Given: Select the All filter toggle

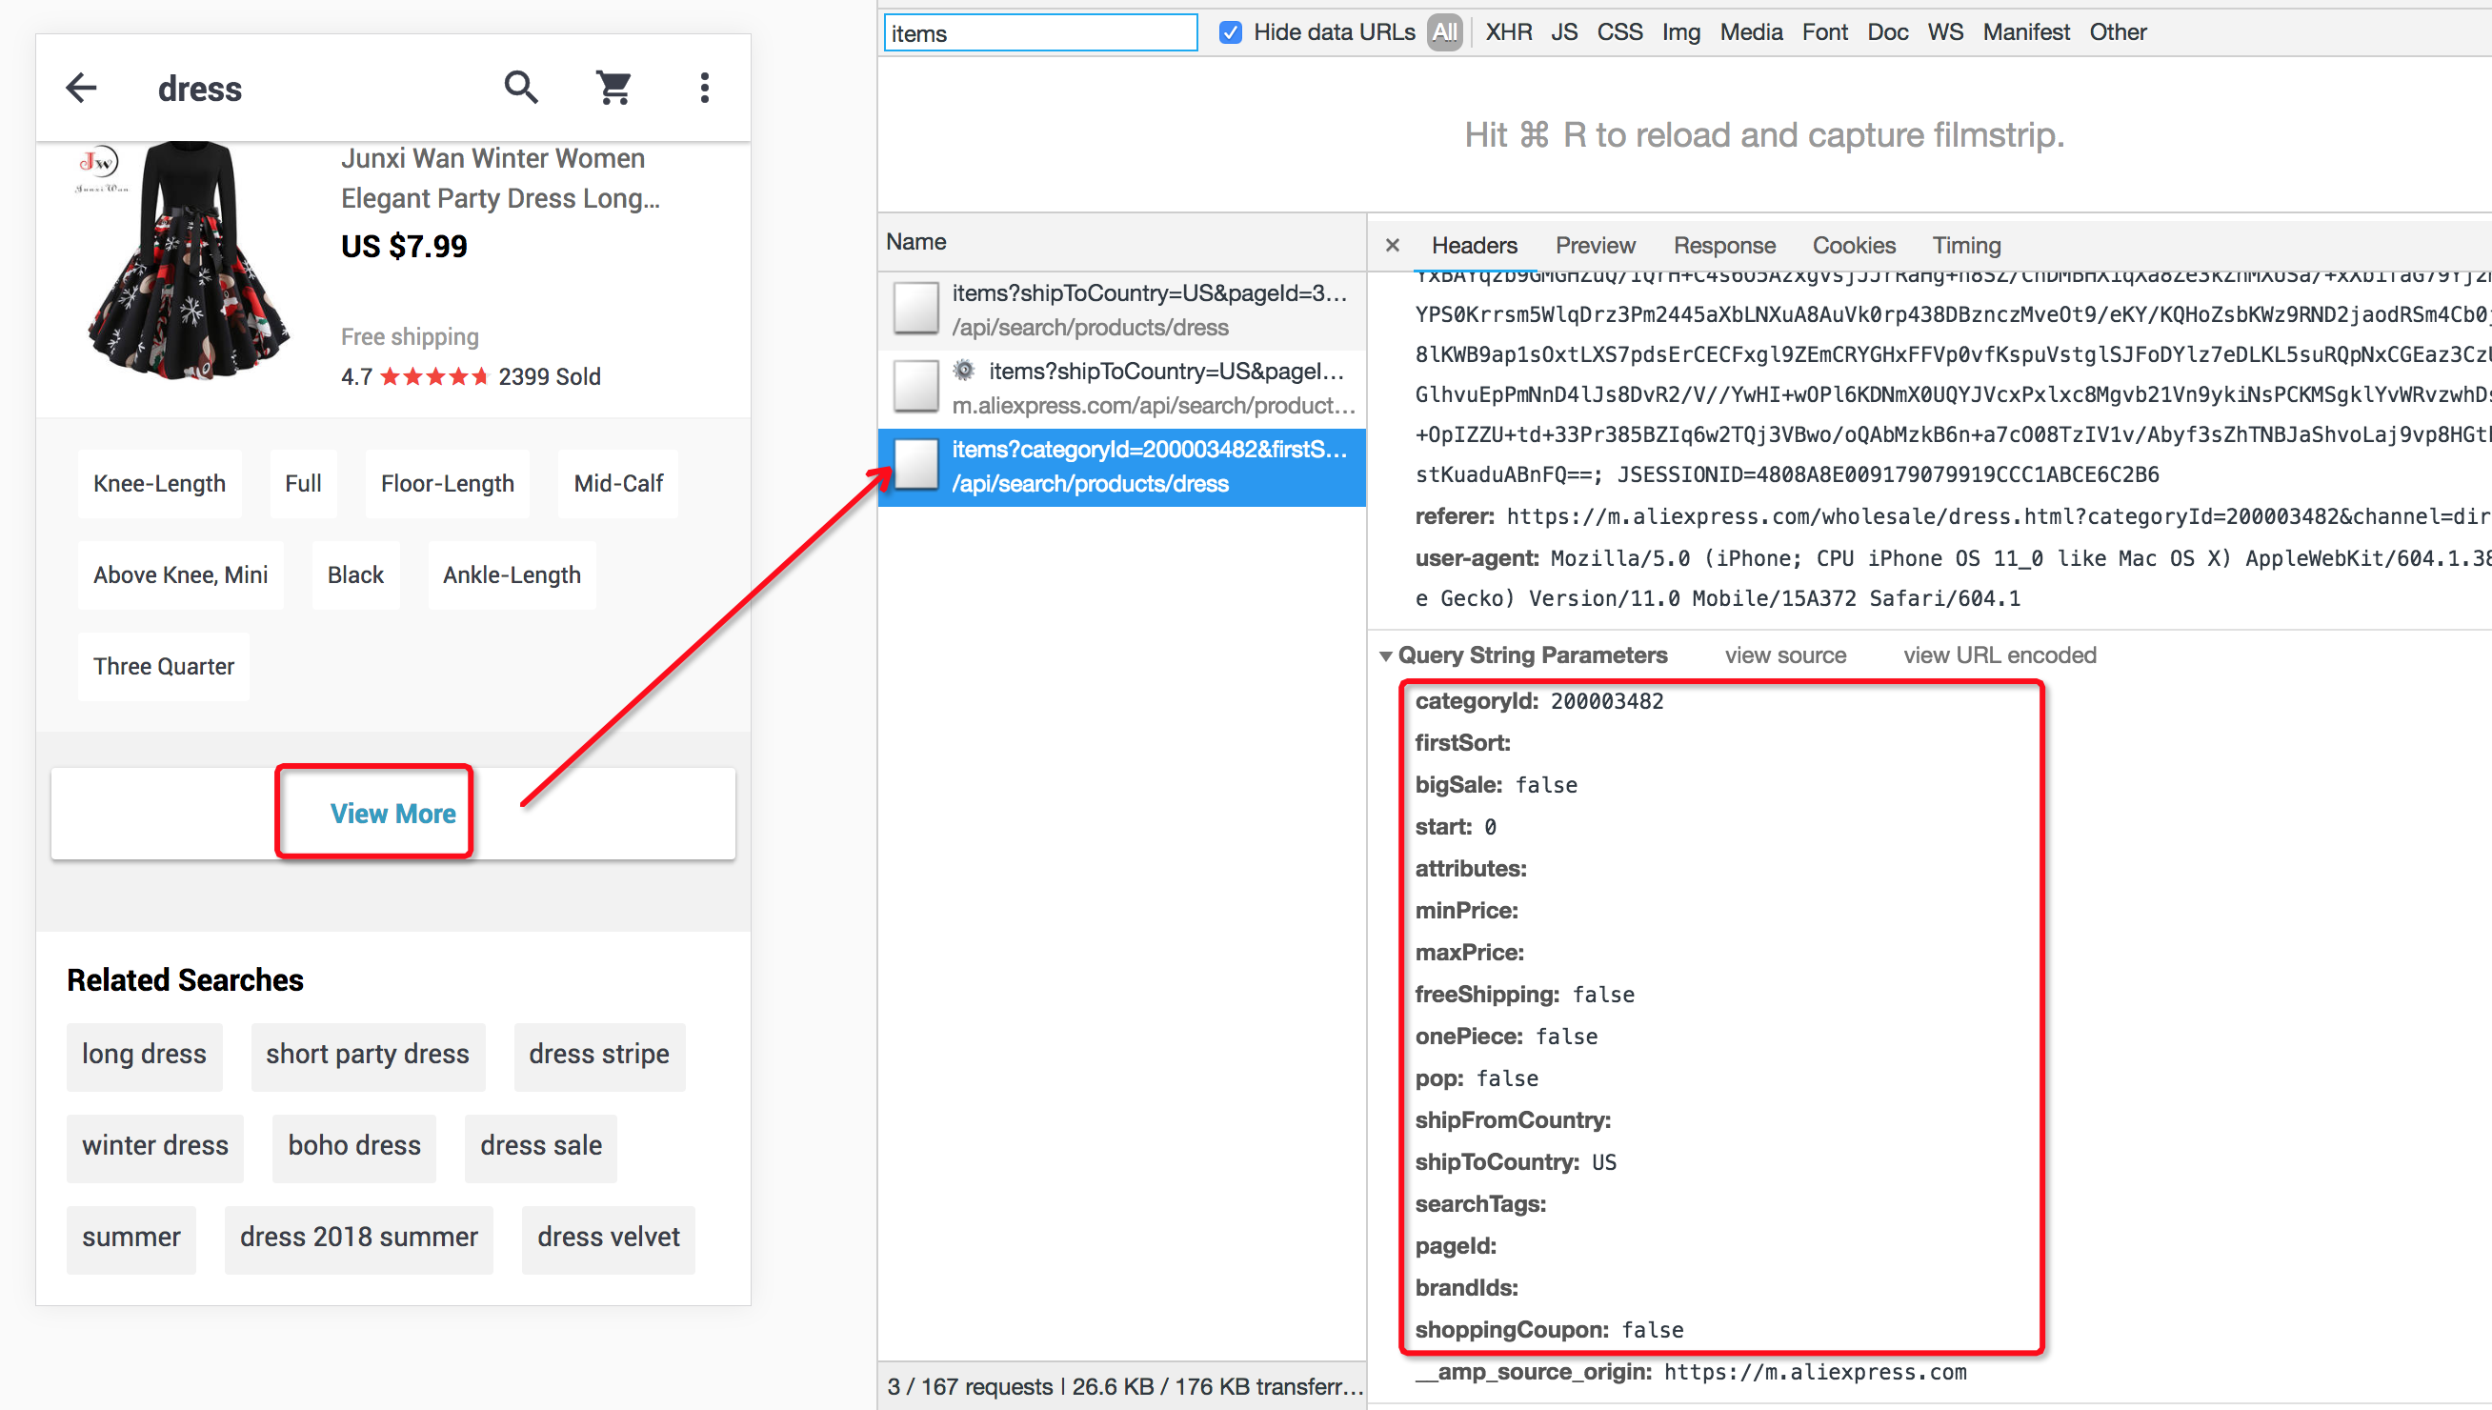Looking at the screenshot, I should click(1444, 32).
